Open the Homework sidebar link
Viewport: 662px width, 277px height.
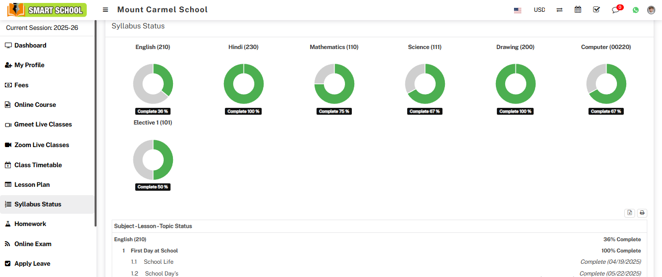pyautogui.click(x=30, y=224)
